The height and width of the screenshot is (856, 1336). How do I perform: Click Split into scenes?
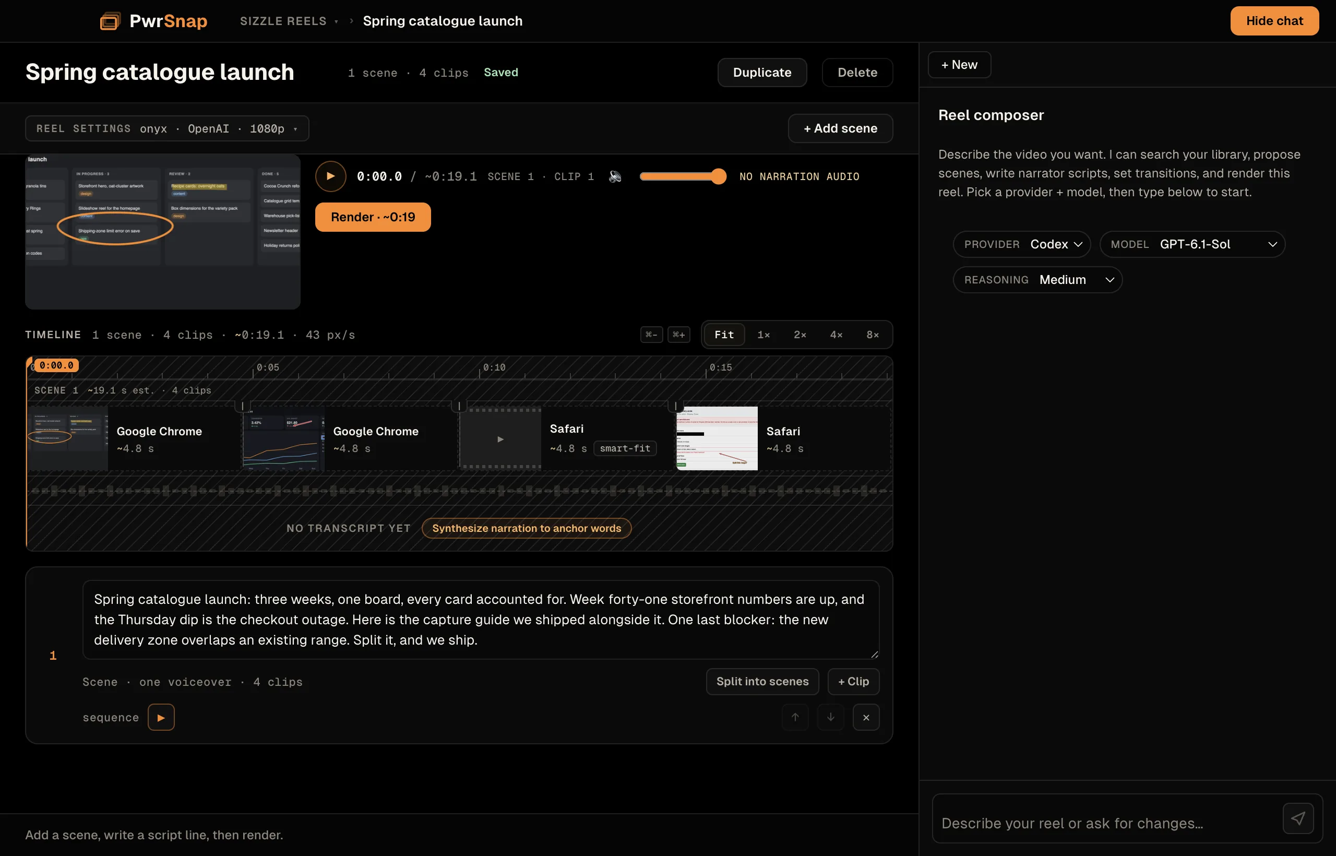[x=762, y=682]
